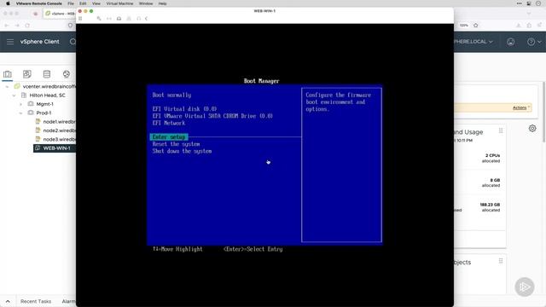546x307 pixels.
Task: Open the Storage inventory view
Action: pos(47,74)
